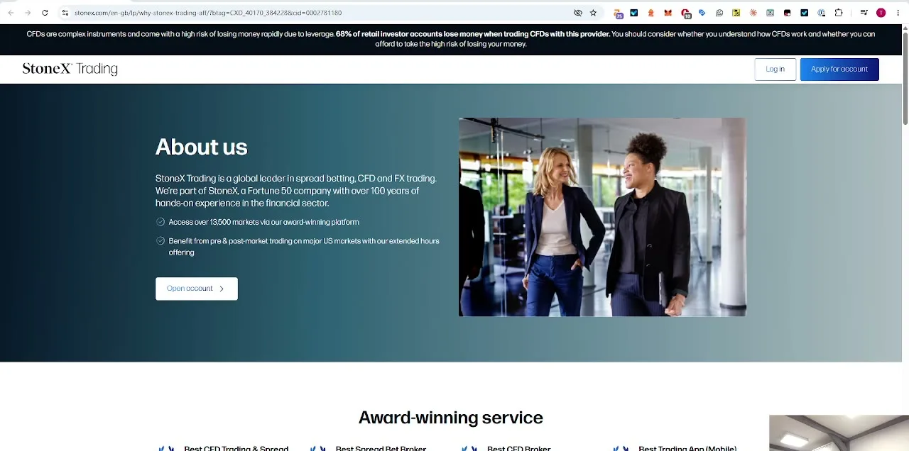Reload the page with the refresh icon
Viewport: 909px width, 451px height.
tap(45, 13)
